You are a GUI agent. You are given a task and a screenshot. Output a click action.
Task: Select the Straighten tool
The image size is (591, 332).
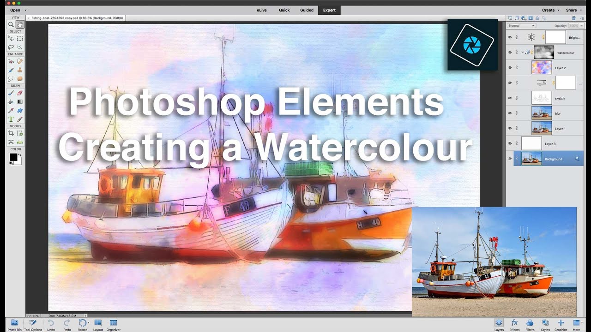[x=20, y=142]
